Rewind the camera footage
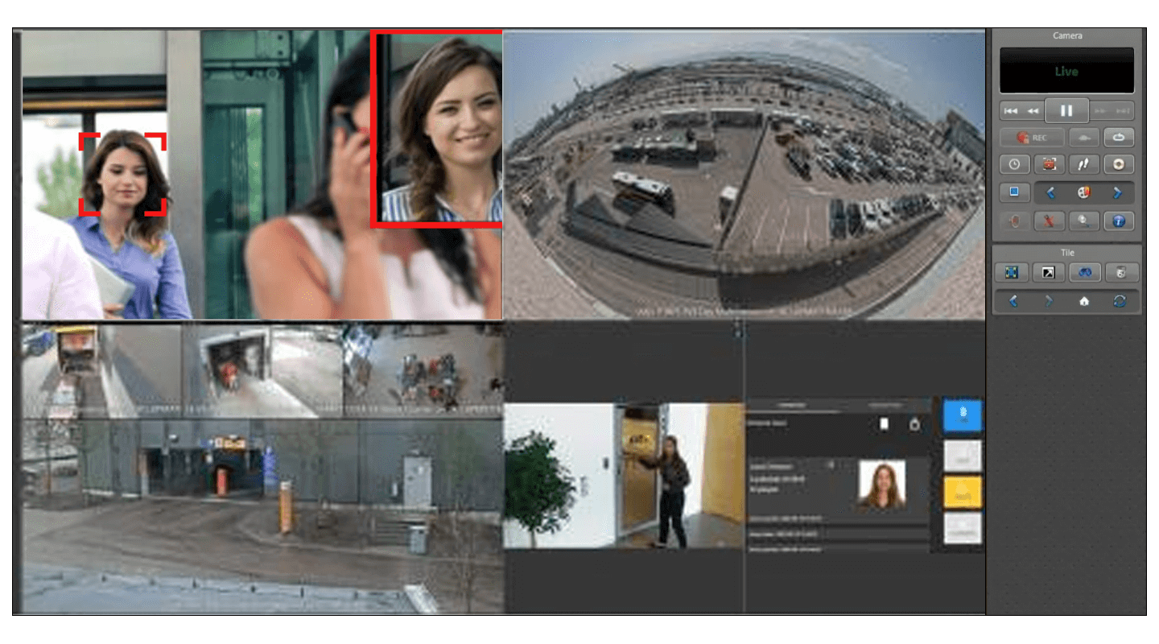1159x644 pixels. (x=1033, y=111)
